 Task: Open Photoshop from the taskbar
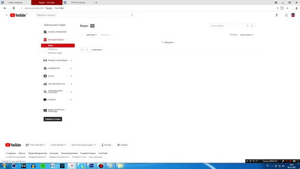(91, 166)
